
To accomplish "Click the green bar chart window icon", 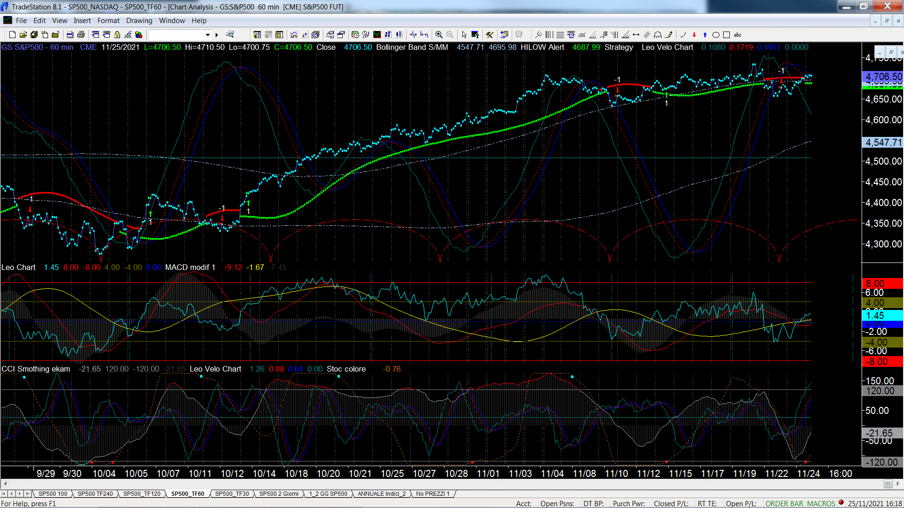I will coord(377,35).
